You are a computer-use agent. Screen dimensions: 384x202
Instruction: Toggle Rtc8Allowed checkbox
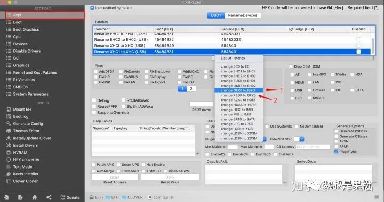(x=123, y=100)
